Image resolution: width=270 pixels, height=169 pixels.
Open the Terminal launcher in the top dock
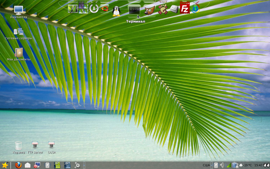point(134,9)
